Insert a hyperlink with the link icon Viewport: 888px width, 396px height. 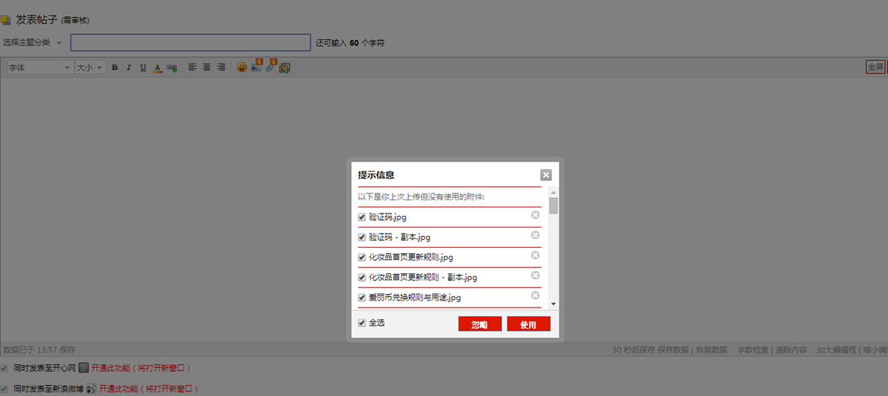(x=172, y=68)
